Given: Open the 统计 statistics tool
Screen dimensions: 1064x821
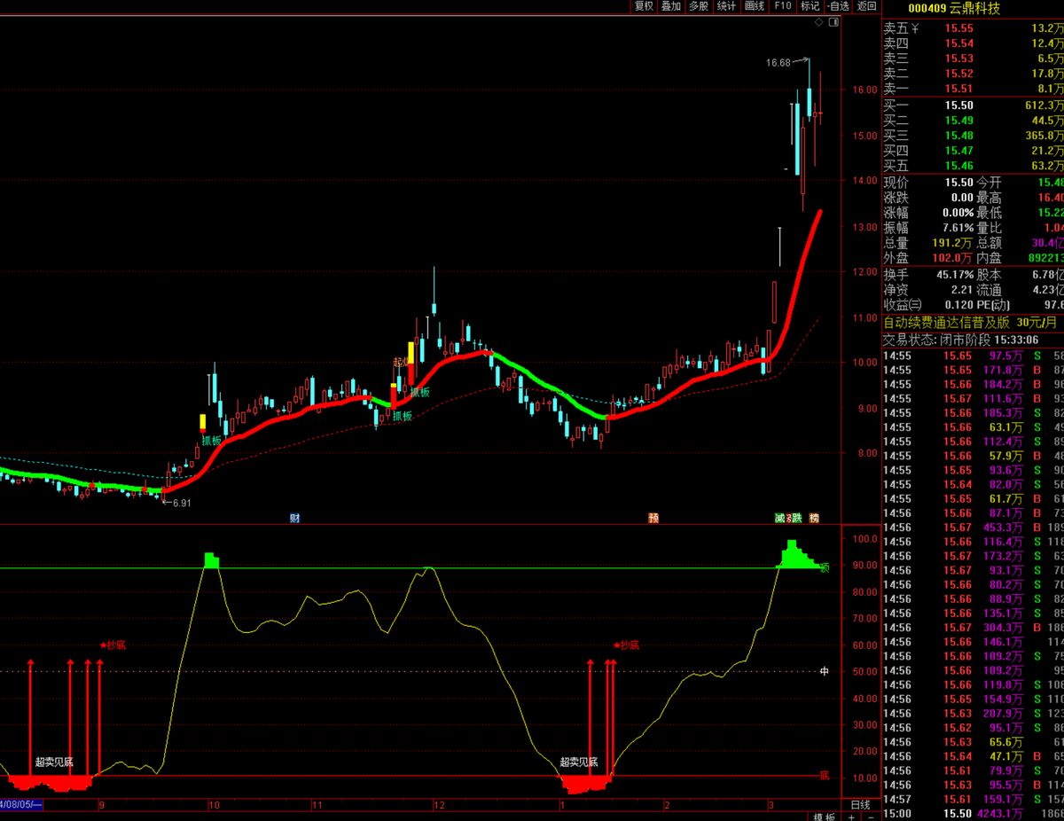Looking at the screenshot, I should tap(726, 6).
